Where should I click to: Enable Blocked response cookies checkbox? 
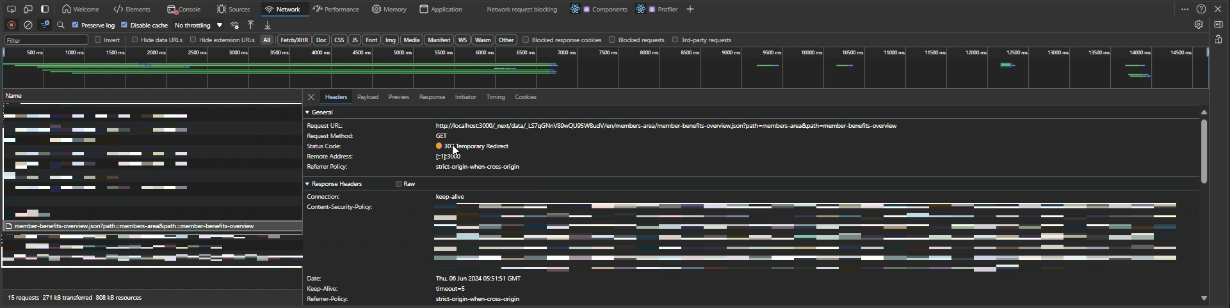pyautogui.click(x=526, y=40)
